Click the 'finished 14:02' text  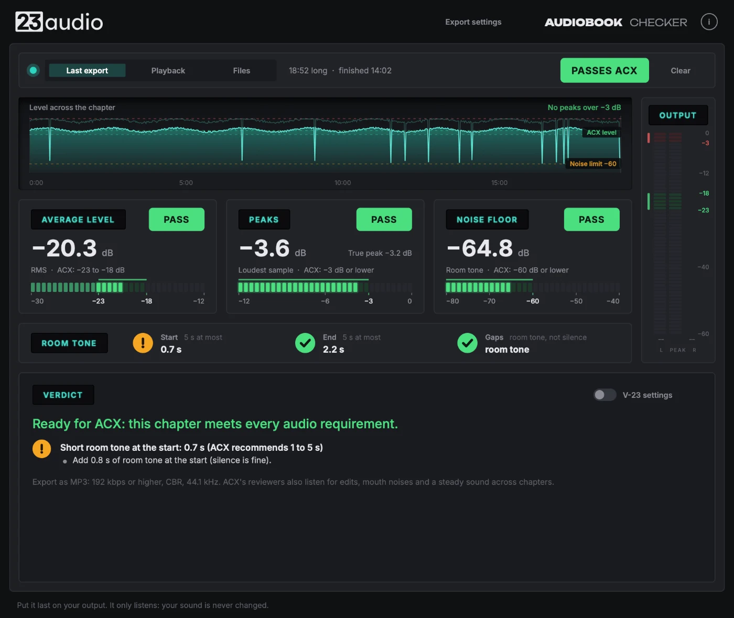[365, 70]
